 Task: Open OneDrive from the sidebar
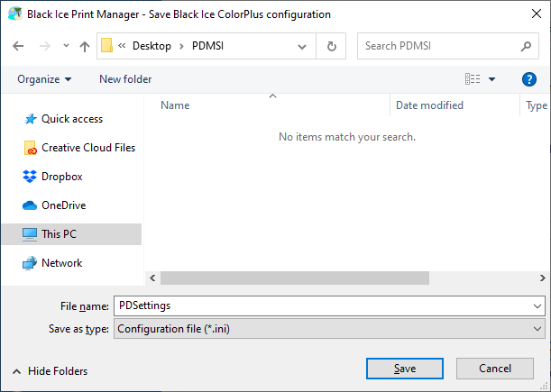[63, 205]
